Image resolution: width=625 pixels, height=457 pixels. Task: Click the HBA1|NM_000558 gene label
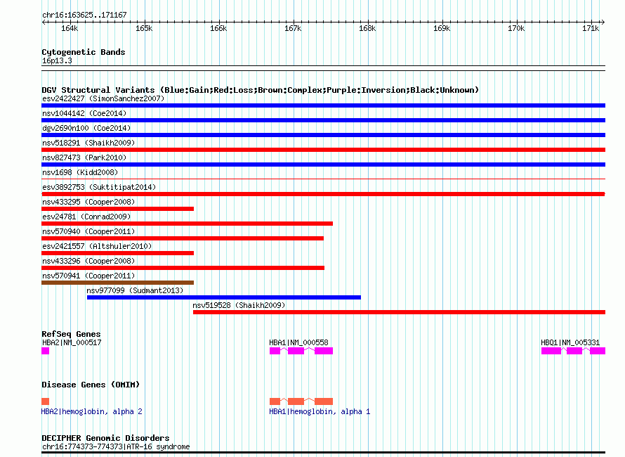299,342
